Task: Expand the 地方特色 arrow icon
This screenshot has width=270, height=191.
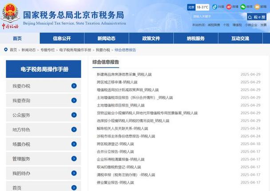Action: pyautogui.click(x=74, y=129)
